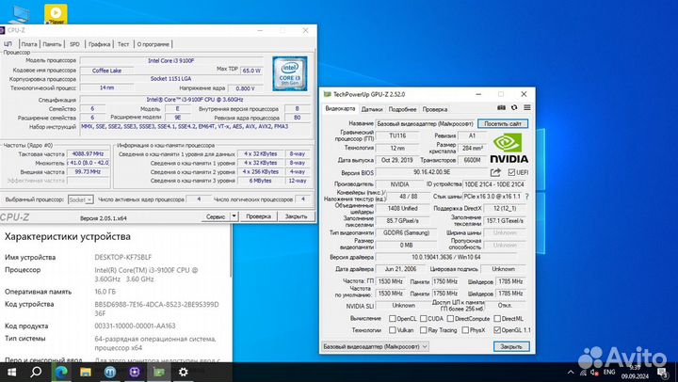Switch to the Память tab in CPU-Z
Image resolution: width=678 pixels, height=382 pixels.
[52, 43]
